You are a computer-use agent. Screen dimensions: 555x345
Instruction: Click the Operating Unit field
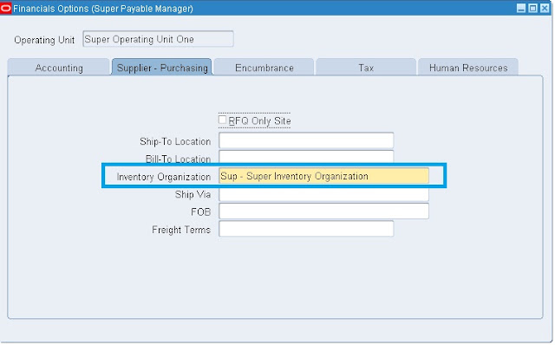pyautogui.click(x=158, y=39)
